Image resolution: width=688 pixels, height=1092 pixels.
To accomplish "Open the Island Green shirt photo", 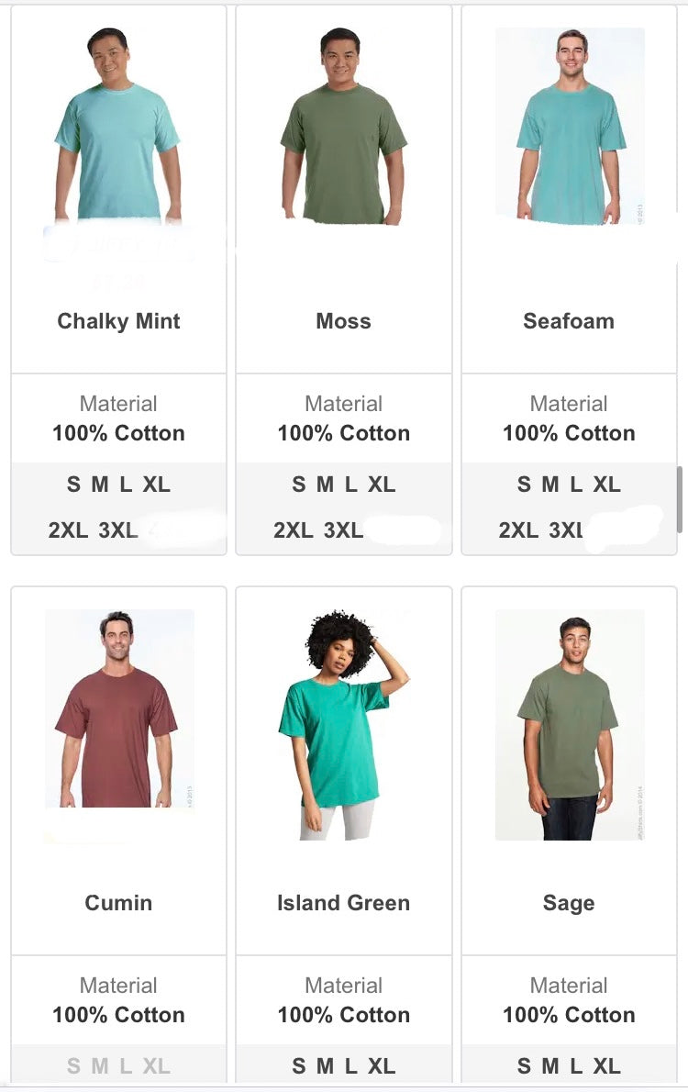I will point(343,724).
